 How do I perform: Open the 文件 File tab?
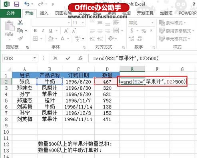pyautogui.click(x=10, y=13)
